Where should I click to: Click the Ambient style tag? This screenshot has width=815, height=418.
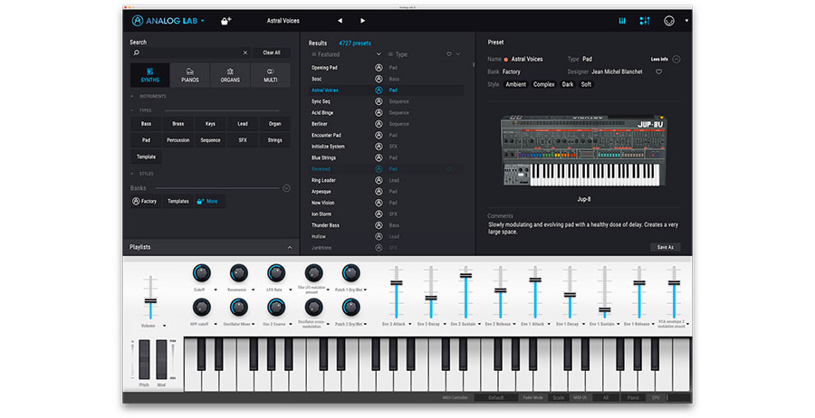click(x=515, y=84)
